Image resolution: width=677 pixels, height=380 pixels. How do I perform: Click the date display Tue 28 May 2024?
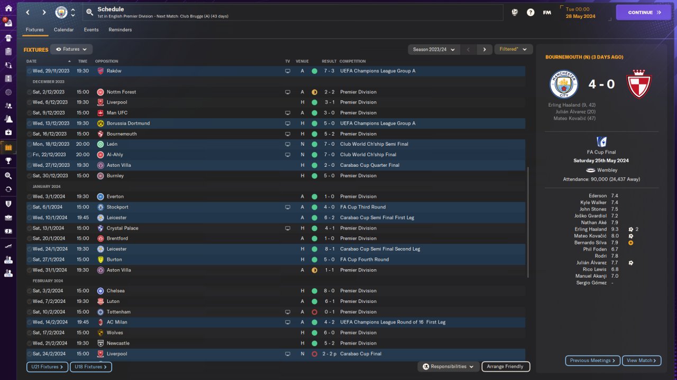click(x=581, y=13)
